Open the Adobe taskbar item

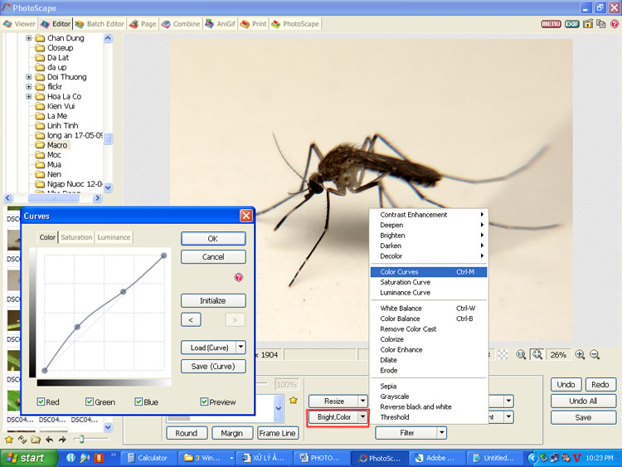437,458
